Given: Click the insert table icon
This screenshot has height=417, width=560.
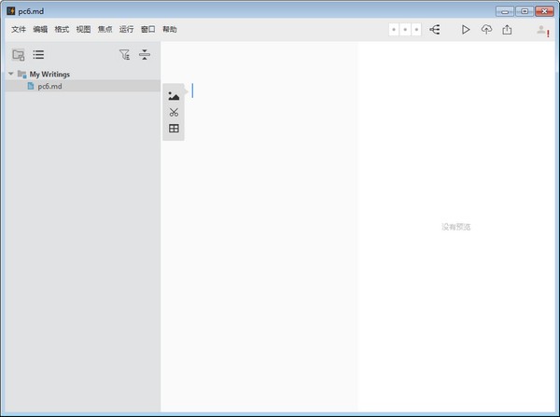Looking at the screenshot, I should click(174, 128).
